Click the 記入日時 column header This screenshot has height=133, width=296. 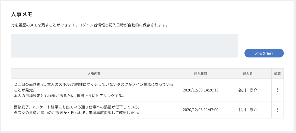pyautogui.click(x=200, y=73)
